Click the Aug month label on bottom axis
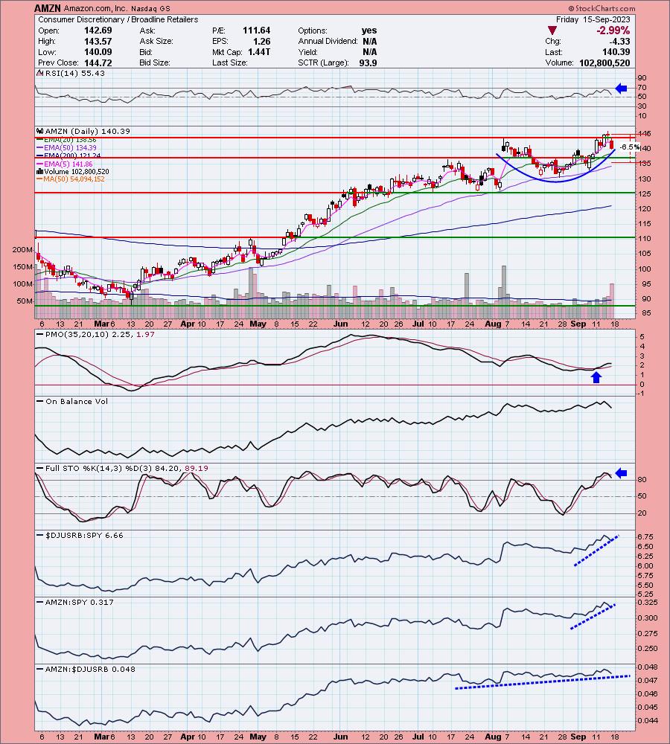The image size is (670, 744). click(x=493, y=737)
